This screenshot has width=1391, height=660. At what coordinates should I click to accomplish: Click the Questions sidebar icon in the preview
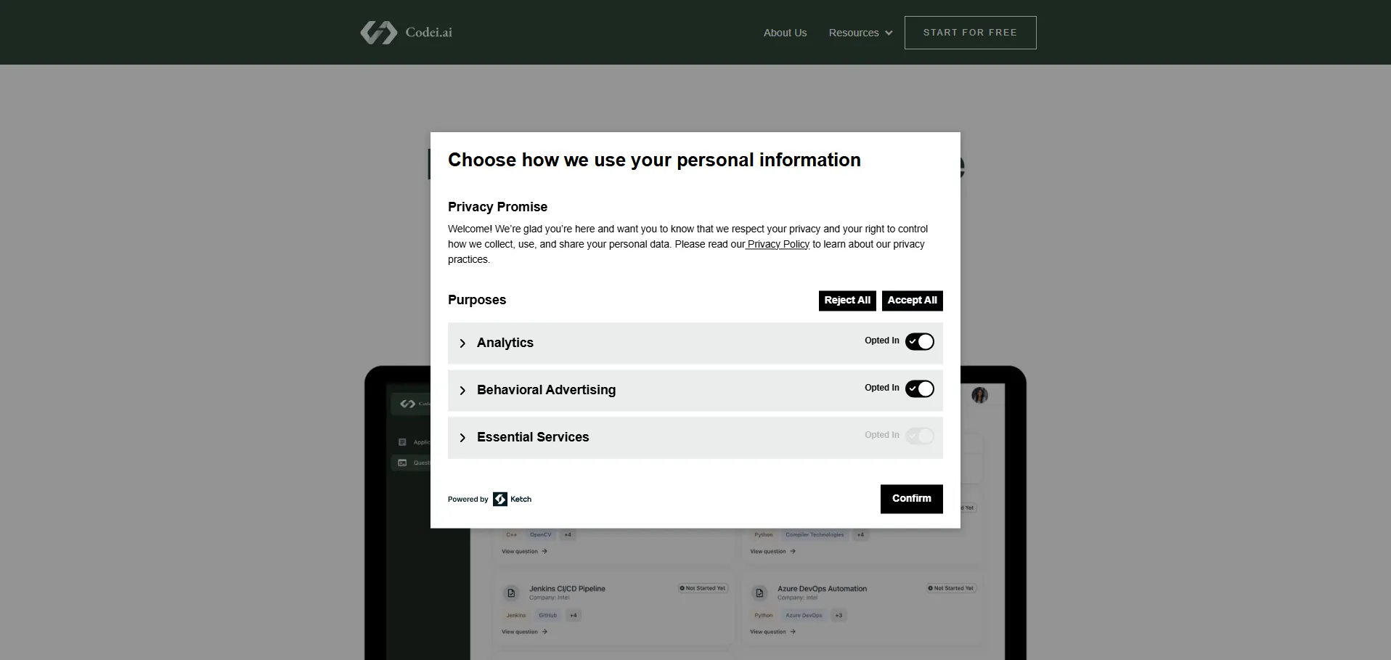(402, 463)
